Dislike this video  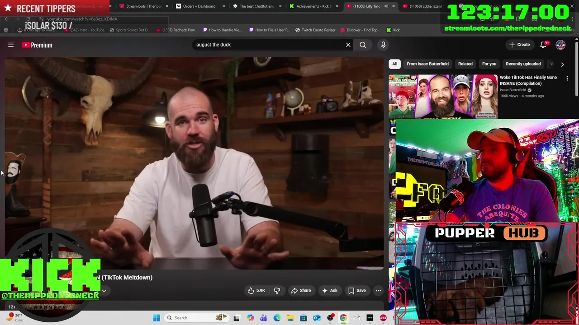click(x=277, y=291)
